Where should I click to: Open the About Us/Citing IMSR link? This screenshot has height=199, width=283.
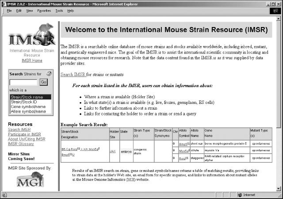point(27,139)
